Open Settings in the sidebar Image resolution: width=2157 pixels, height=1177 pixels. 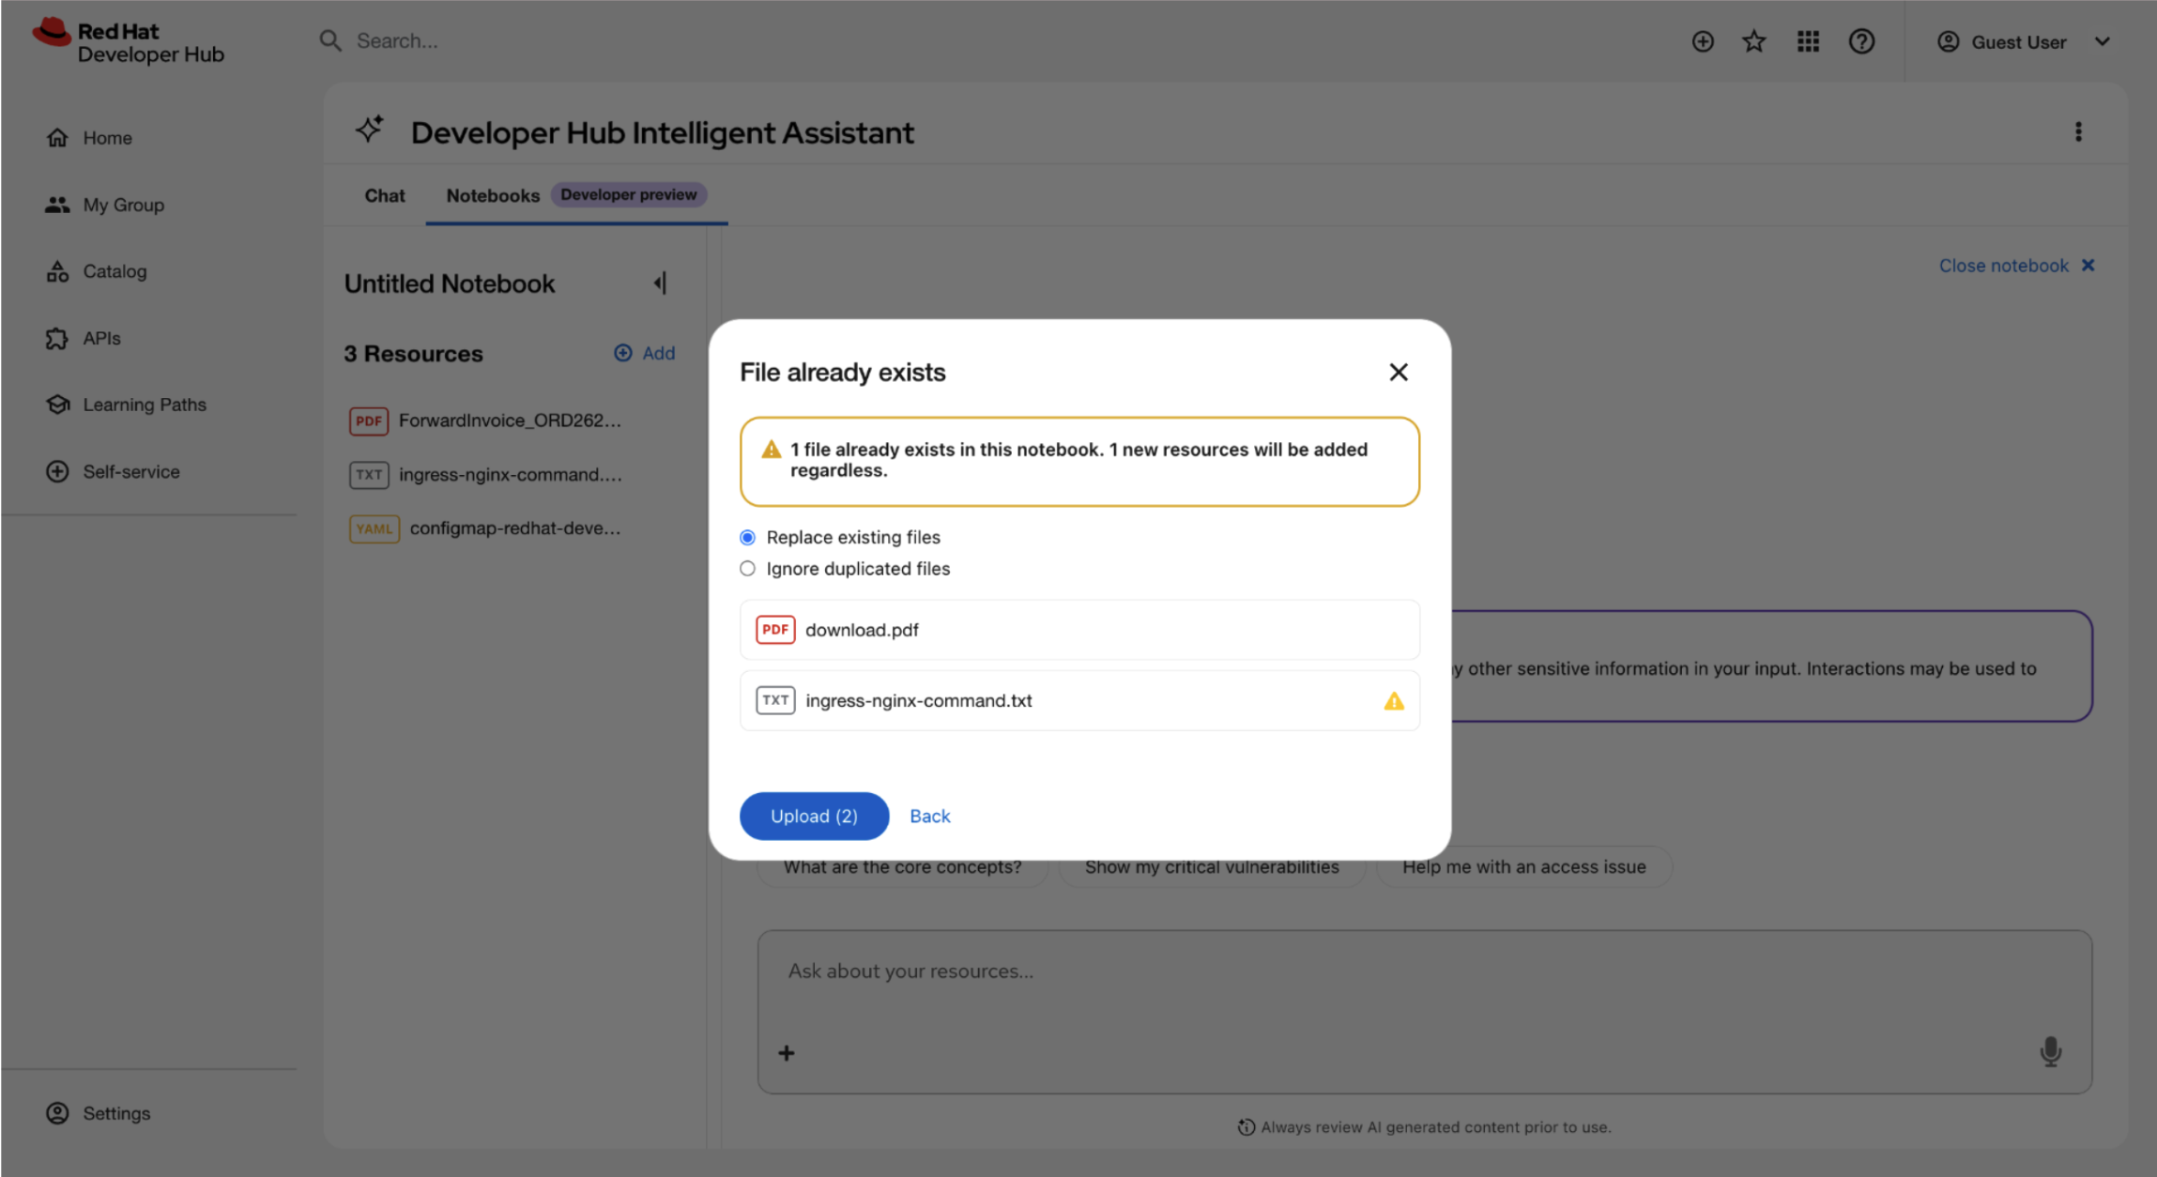coord(99,1113)
